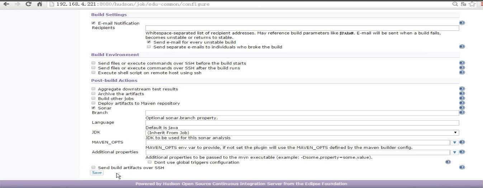Click the Additional properties input field
The width and height of the screenshot is (483, 188).
pos(298,152)
